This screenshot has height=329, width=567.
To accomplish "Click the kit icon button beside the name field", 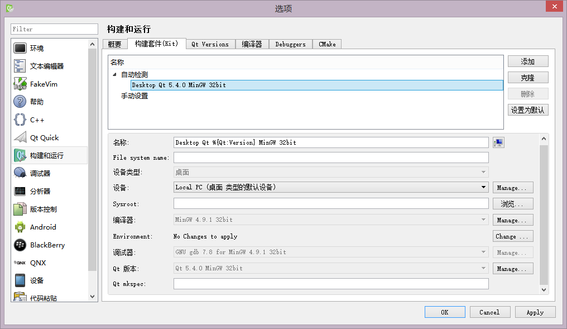I will point(498,142).
